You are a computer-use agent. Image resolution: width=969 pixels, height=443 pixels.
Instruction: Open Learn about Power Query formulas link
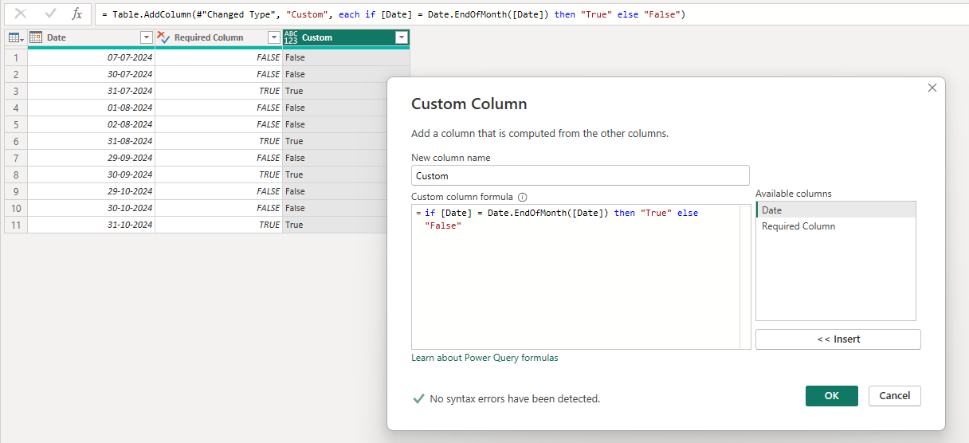(484, 358)
